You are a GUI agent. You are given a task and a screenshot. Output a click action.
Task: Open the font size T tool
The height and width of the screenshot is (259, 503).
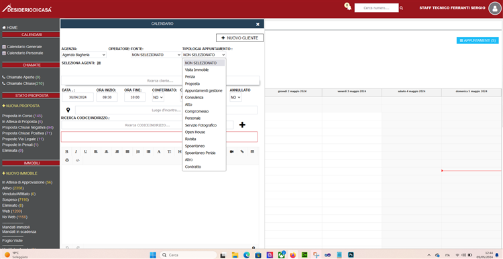tap(169, 151)
